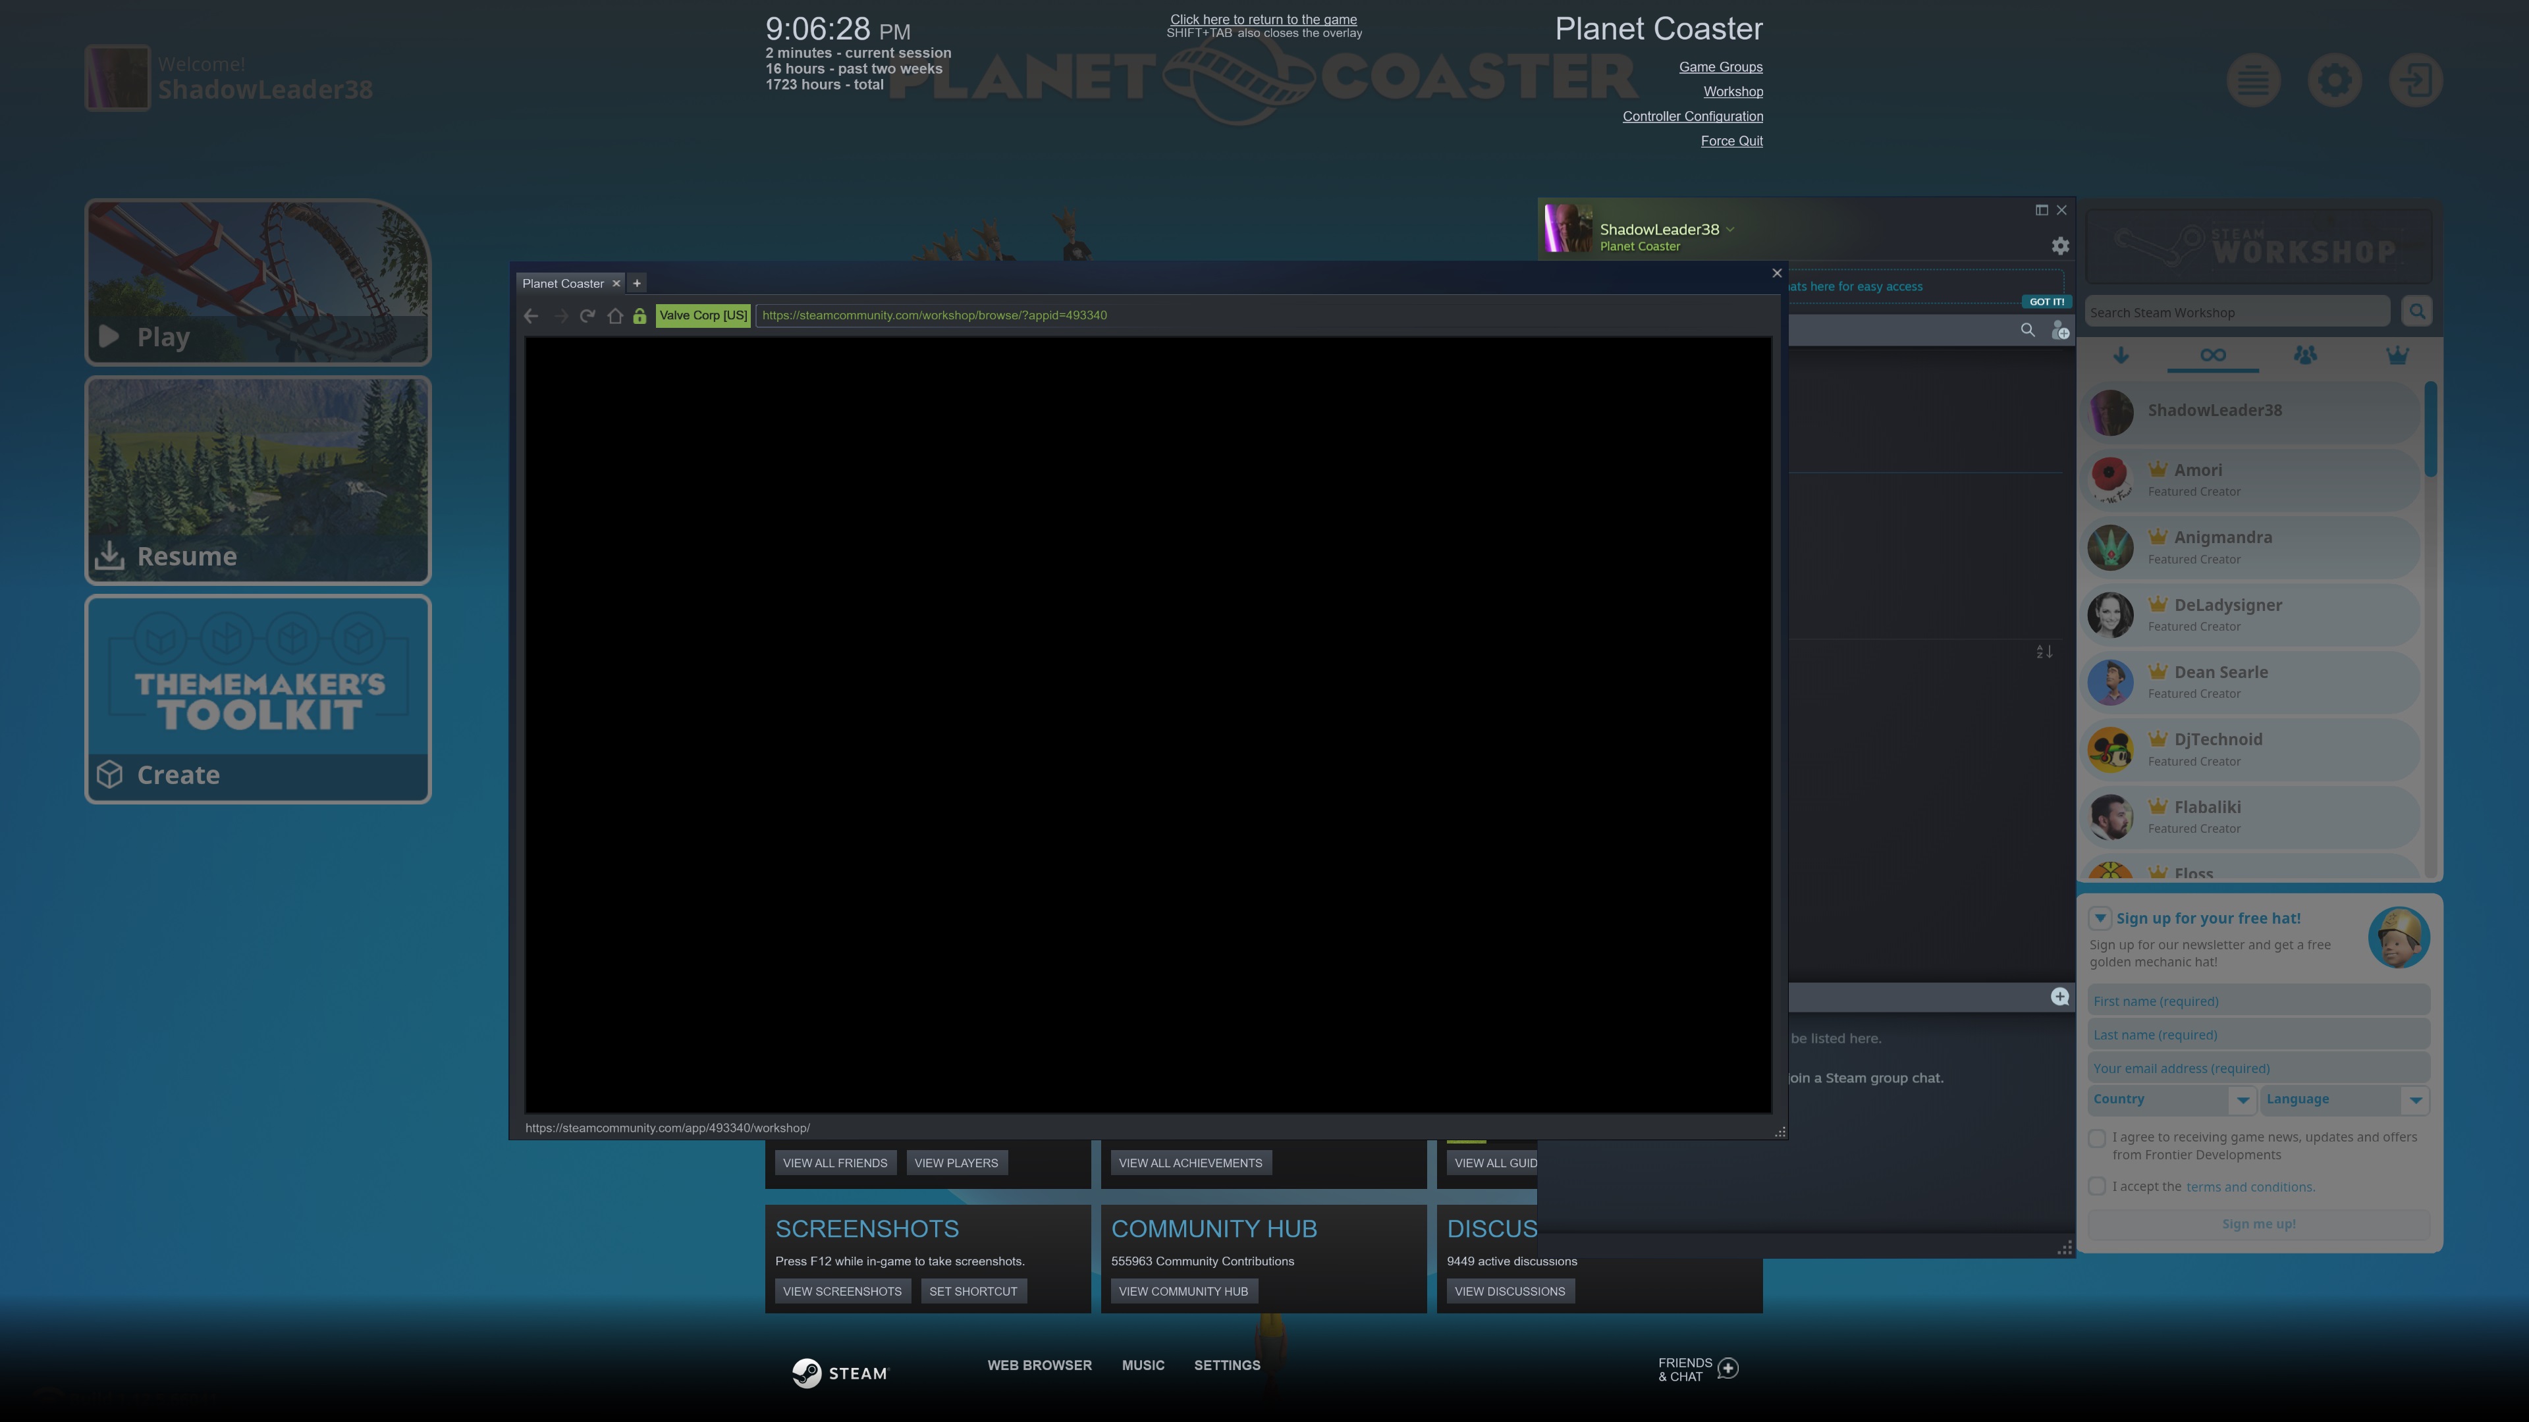Click the Resume game tile

[258, 481]
